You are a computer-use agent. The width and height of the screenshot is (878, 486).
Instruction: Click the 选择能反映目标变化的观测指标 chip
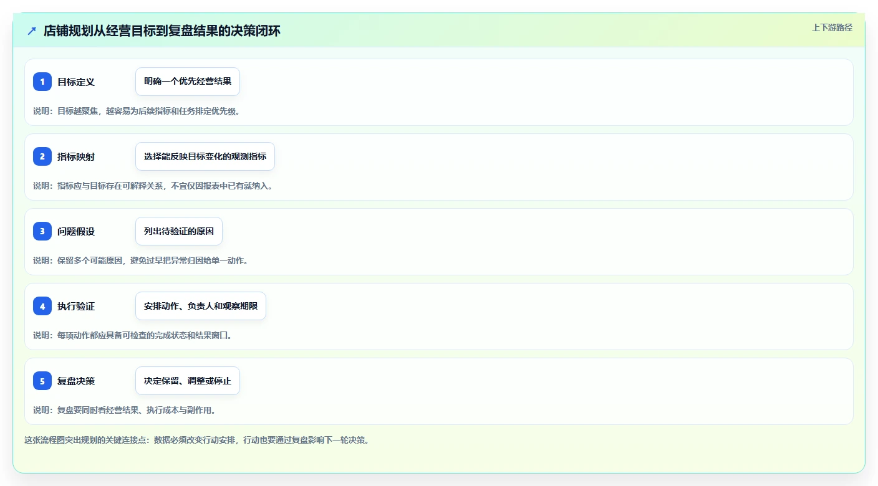205,156
